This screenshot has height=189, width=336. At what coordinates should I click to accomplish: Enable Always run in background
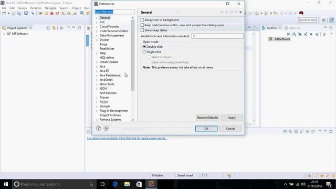tap(142, 20)
